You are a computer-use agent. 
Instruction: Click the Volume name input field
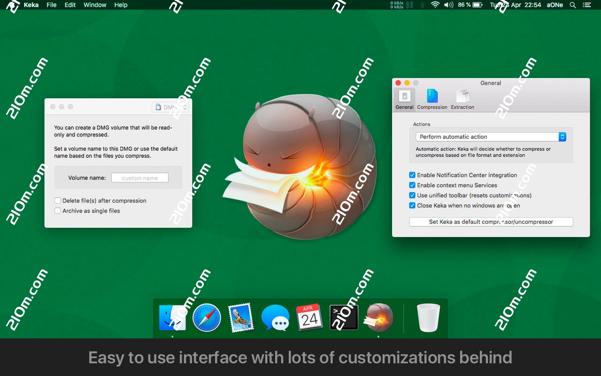click(x=139, y=178)
